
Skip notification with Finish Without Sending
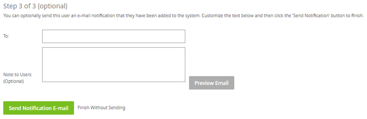click(101, 108)
